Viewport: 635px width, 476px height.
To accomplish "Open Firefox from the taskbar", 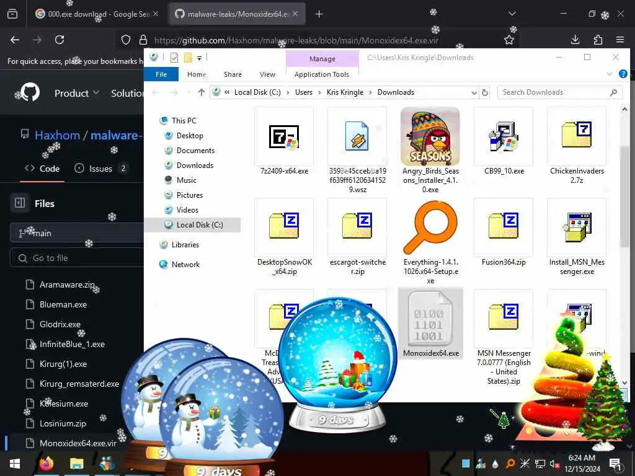I will tap(47, 464).
